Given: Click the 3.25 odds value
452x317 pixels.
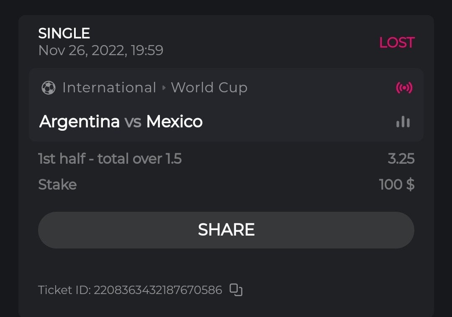Looking at the screenshot, I should (401, 159).
